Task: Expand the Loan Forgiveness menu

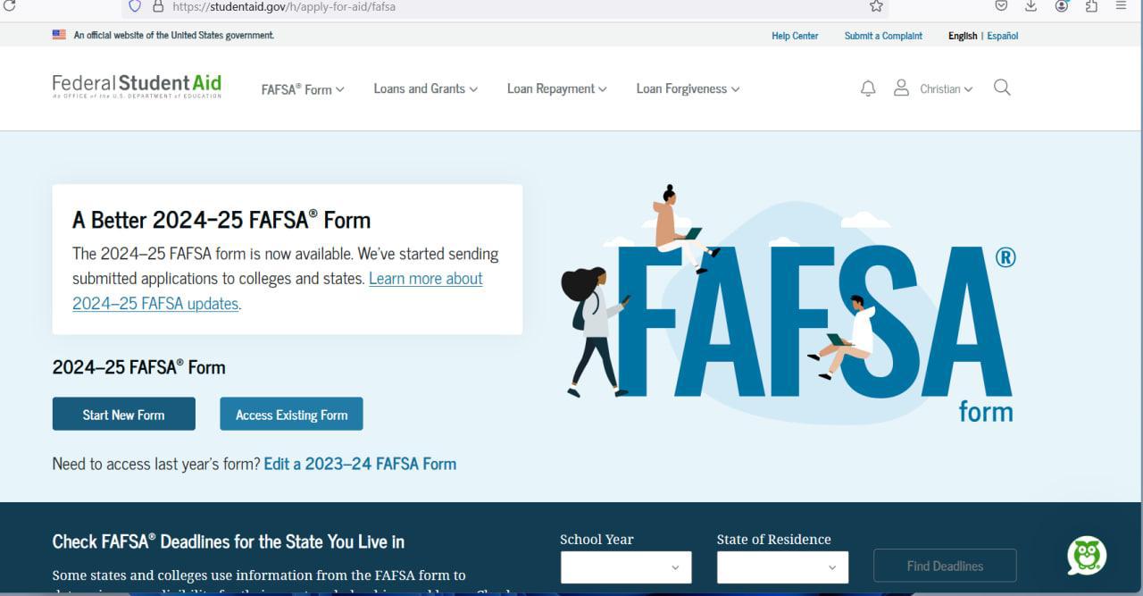Action: pos(688,88)
